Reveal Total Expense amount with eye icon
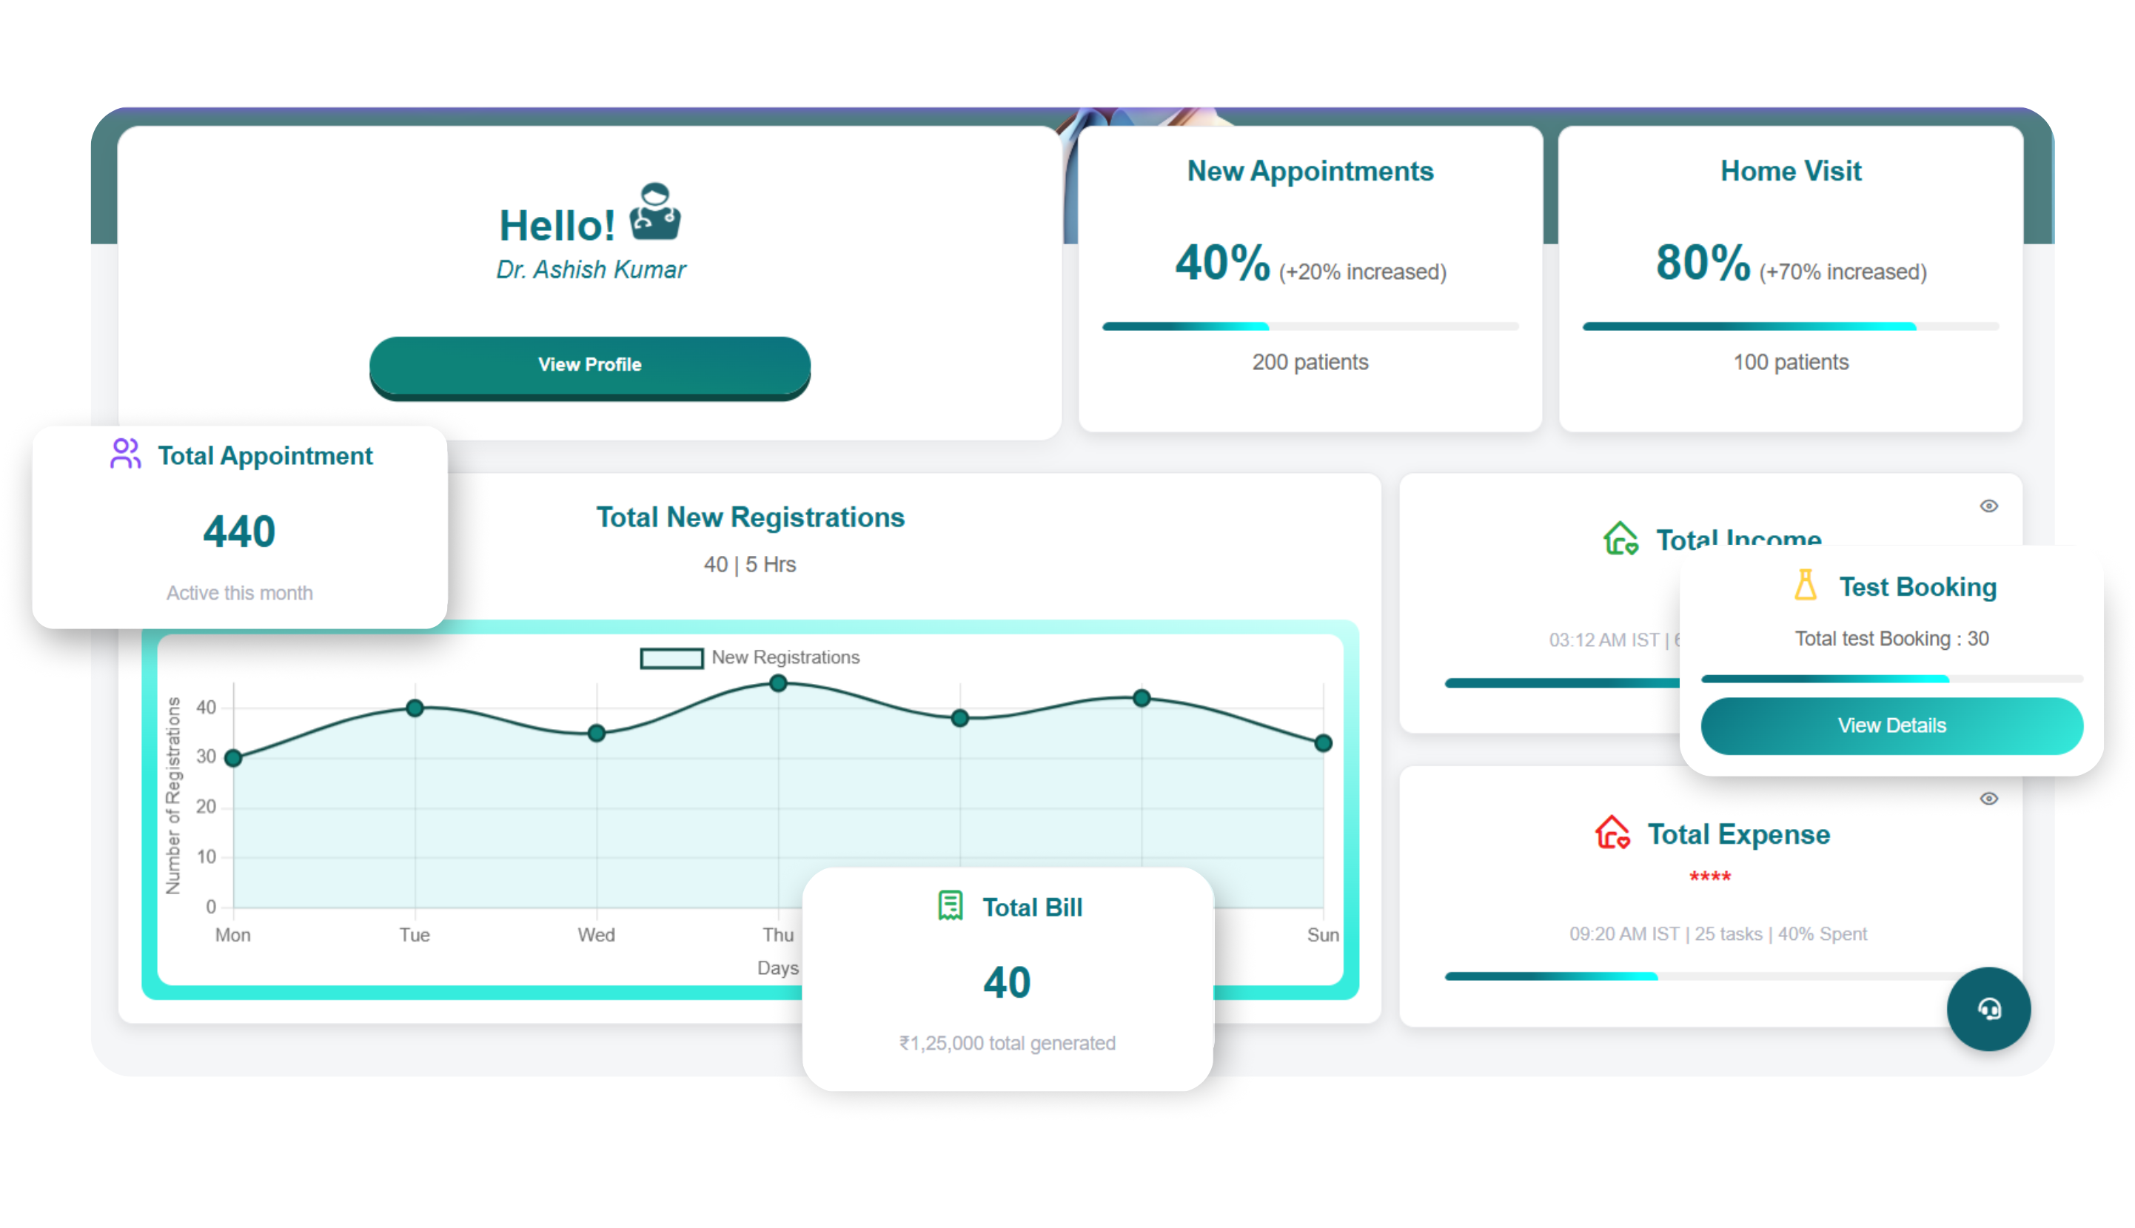The width and height of the screenshot is (2135, 1228). [1988, 799]
